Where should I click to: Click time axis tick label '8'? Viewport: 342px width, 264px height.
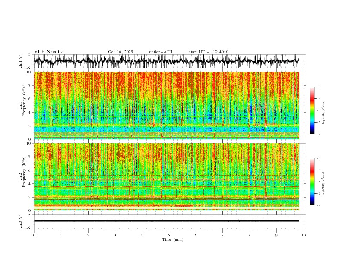click(250, 235)
